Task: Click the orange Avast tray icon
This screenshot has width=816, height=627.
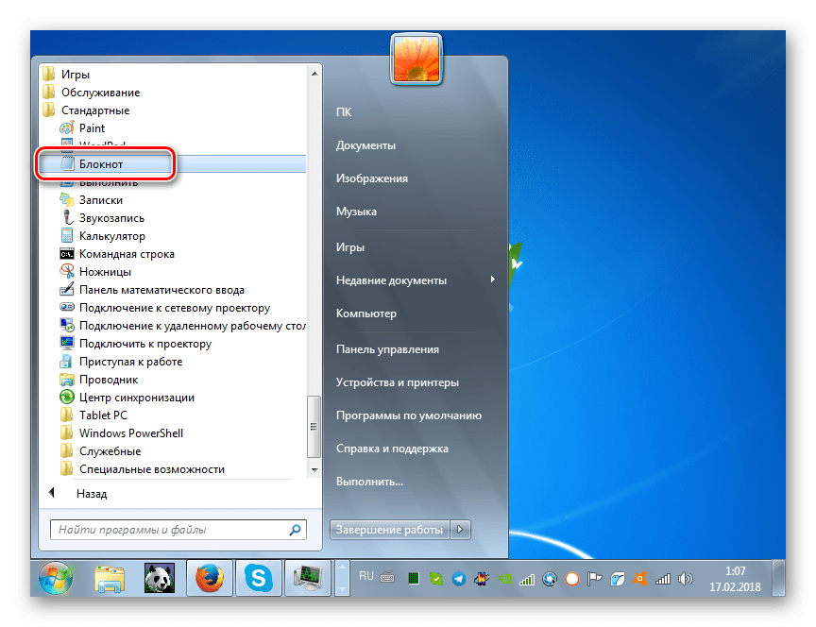Action: tap(640, 579)
